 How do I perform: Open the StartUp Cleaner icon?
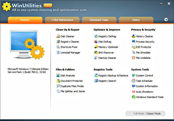click(x=96, y=58)
